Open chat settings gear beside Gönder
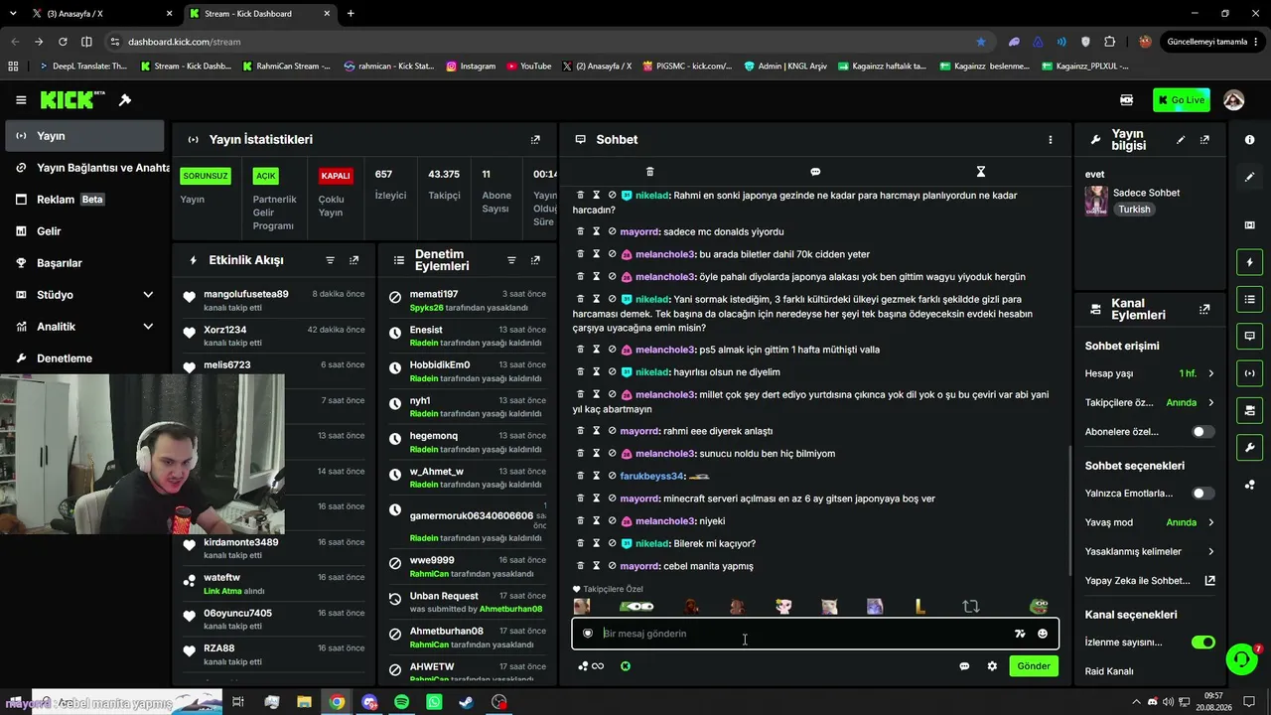Image resolution: width=1271 pixels, height=715 pixels. pyautogui.click(x=992, y=666)
